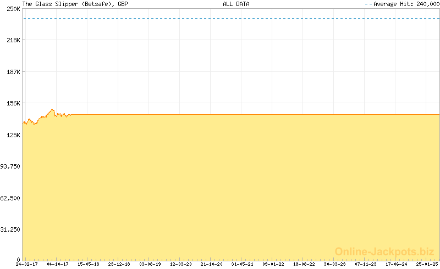Click the 62,500 y-axis label
Image resolution: width=440 pixels, height=269 pixels.
pos(11,198)
